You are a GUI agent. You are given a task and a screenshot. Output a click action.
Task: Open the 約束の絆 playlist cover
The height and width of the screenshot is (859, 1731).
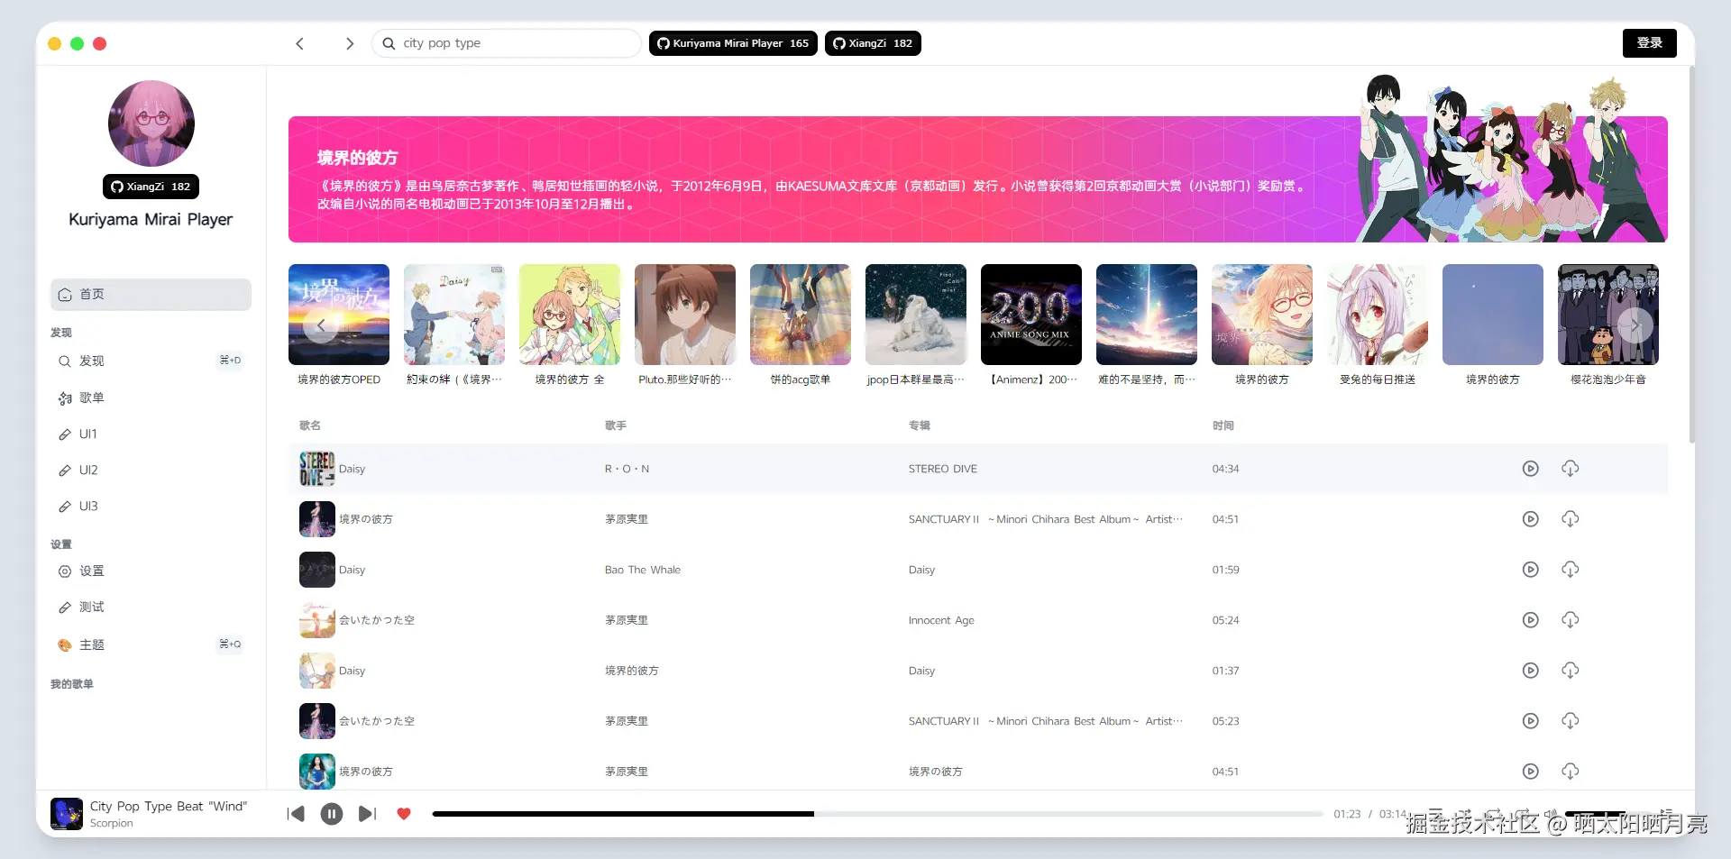pos(454,315)
